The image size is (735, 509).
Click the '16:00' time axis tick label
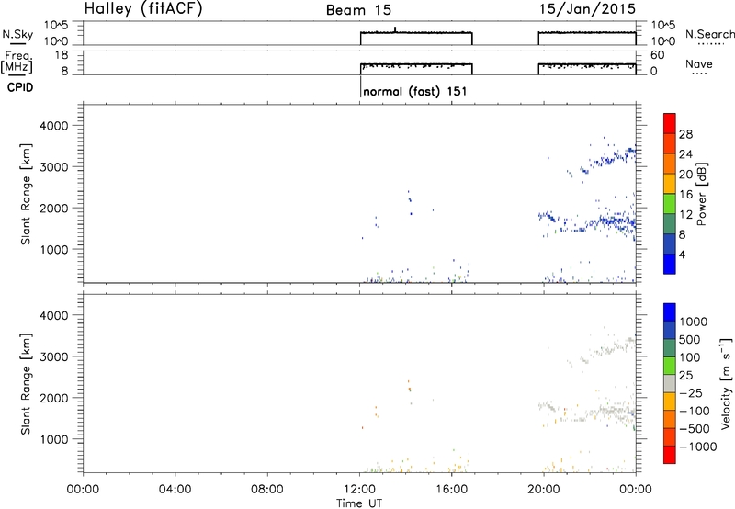click(451, 490)
